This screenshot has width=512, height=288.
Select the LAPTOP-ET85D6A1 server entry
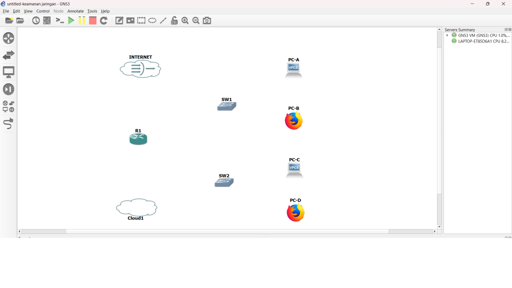[483, 41]
